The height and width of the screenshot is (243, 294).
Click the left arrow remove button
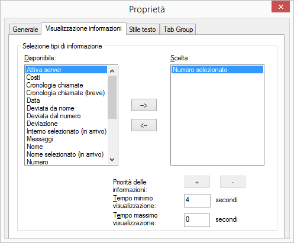[x=144, y=125]
